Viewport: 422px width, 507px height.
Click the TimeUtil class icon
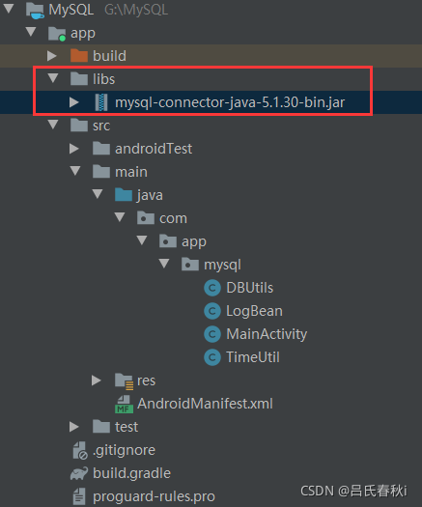click(212, 357)
